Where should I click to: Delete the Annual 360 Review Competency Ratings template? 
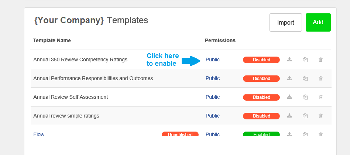tap(320, 60)
